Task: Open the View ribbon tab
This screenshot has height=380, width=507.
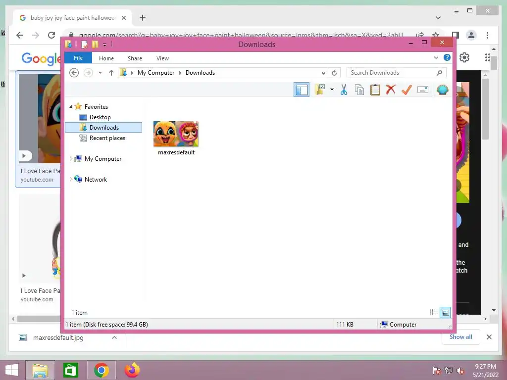Action: 162,58
